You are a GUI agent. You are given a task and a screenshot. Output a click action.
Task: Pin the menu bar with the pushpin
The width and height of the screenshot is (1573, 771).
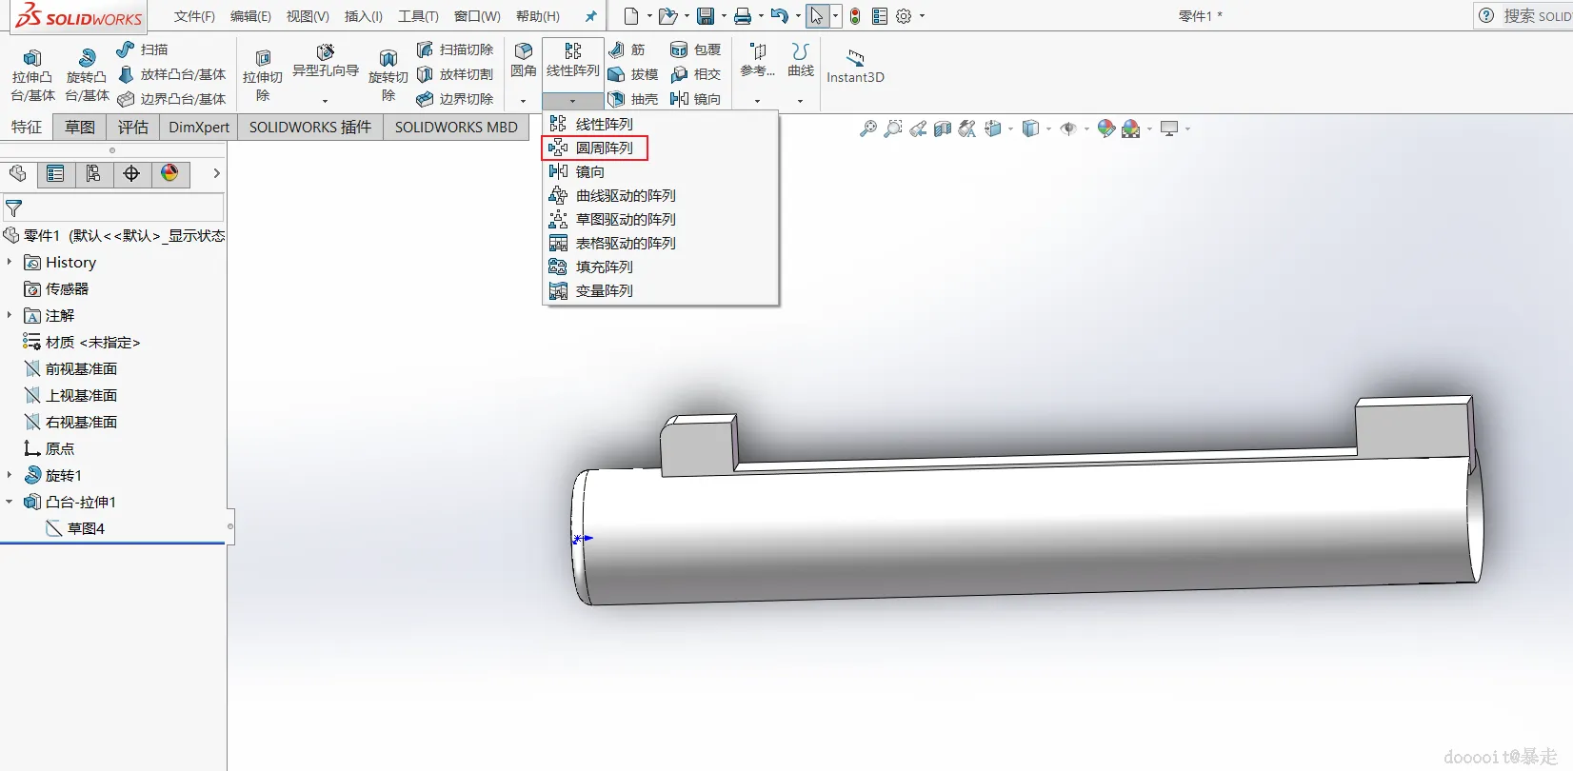590,16
